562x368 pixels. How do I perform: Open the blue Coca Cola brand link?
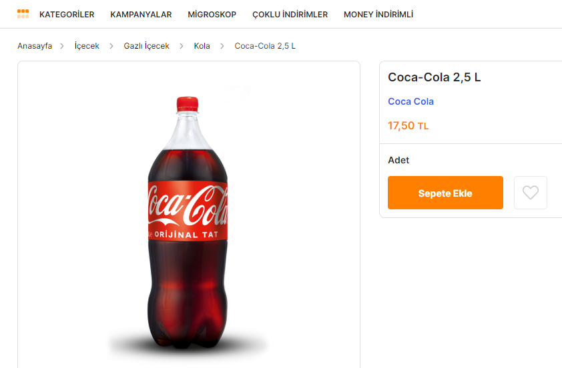(410, 101)
